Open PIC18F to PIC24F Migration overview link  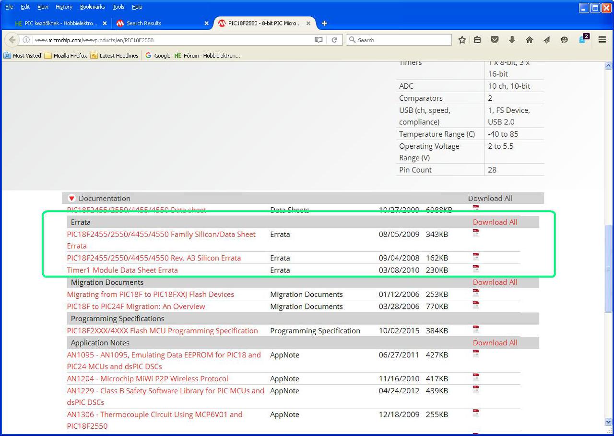point(136,306)
